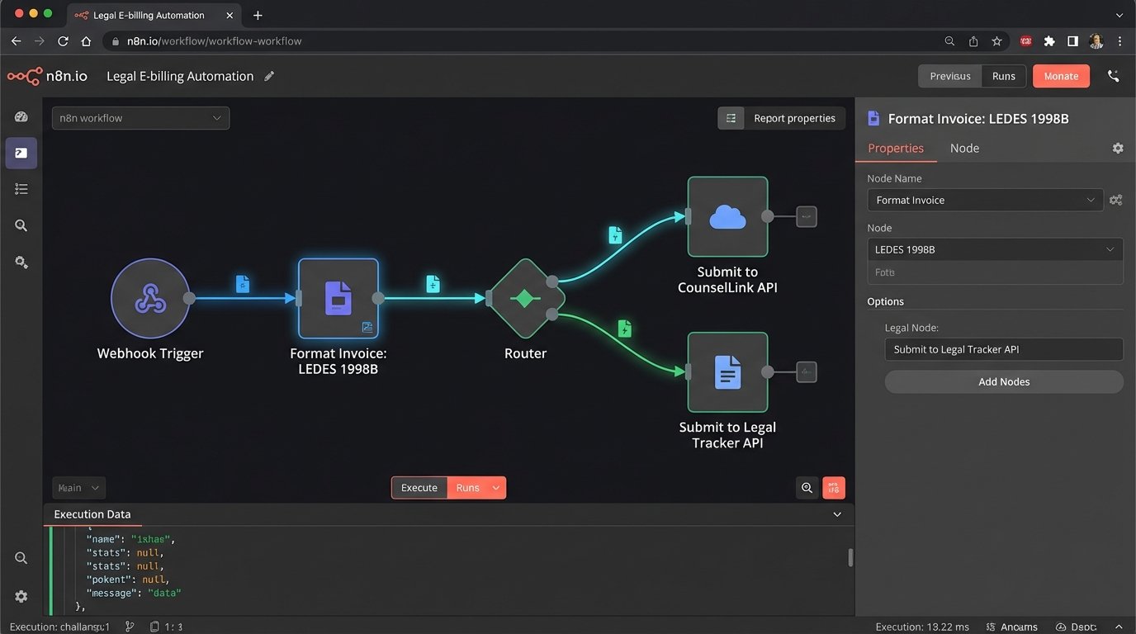
Task: Open the search tool in the left sidebar
Action: (x=21, y=225)
